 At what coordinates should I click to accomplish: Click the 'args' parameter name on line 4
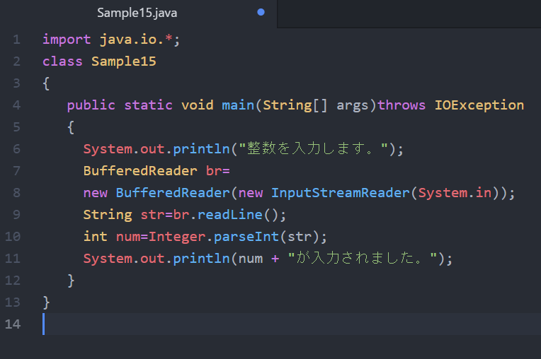352,106
